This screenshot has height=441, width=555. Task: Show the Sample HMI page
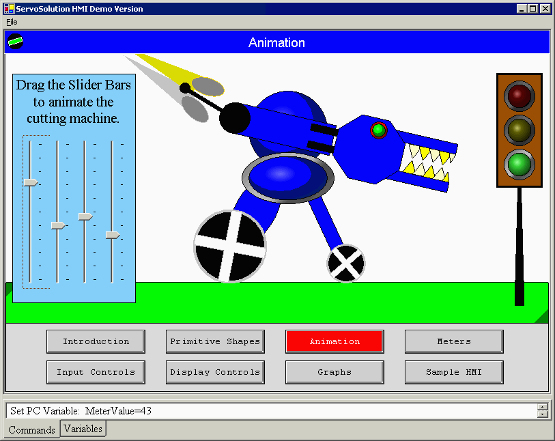point(454,372)
